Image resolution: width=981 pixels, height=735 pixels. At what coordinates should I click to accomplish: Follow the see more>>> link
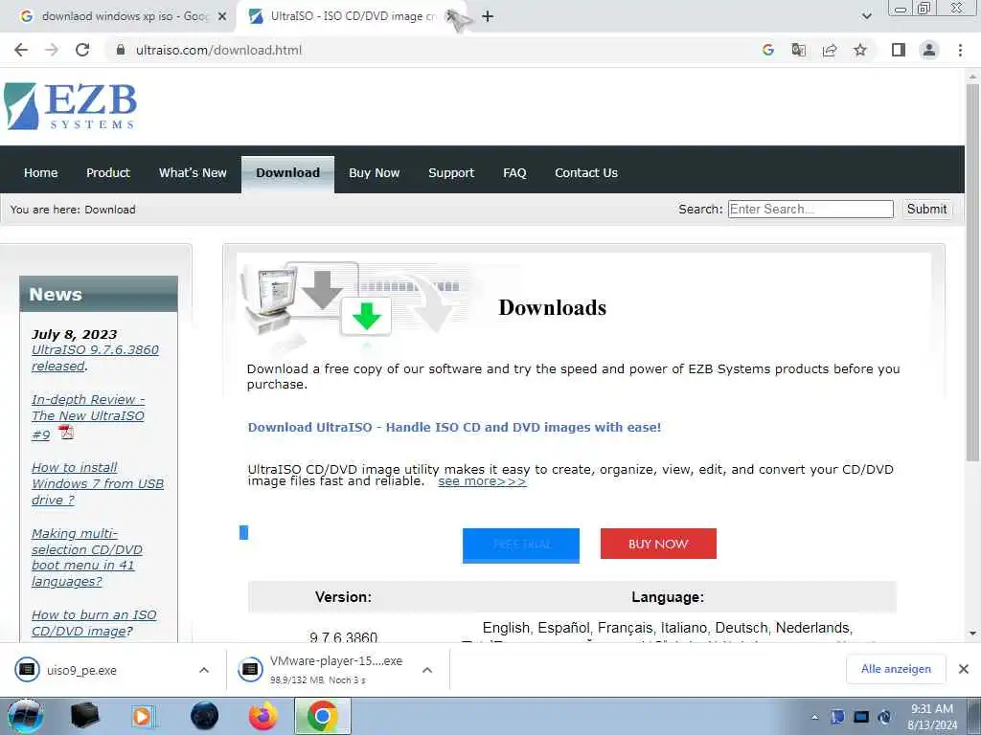pos(483,481)
